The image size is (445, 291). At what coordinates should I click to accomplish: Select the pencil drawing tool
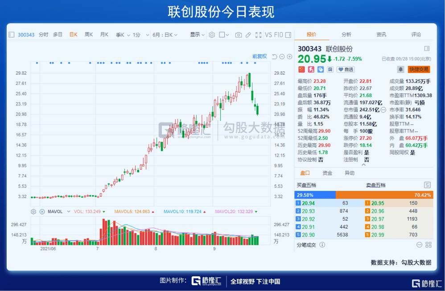click(248, 35)
